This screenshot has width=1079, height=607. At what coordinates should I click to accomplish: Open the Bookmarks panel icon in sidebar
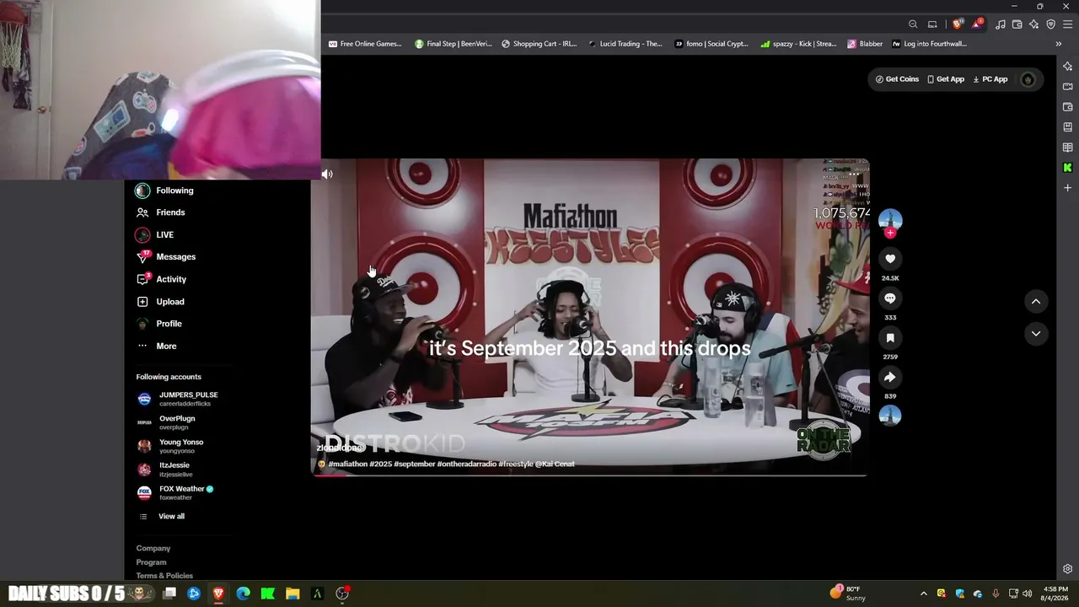click(x=1068, y=127)
